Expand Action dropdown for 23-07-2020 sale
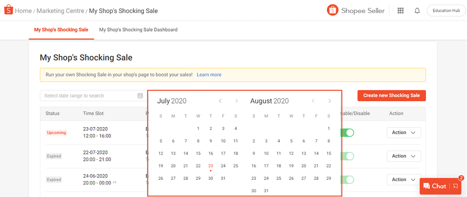The height and width of the screenshot is (197, 467). [403, 133]
